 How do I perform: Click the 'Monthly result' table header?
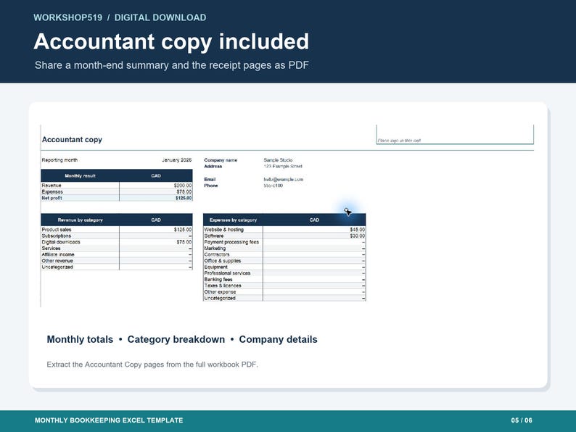pos(80,176)
